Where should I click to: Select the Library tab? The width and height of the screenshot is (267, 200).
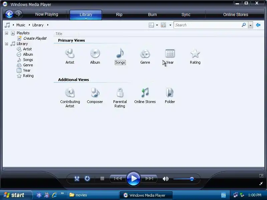(86, 15)
